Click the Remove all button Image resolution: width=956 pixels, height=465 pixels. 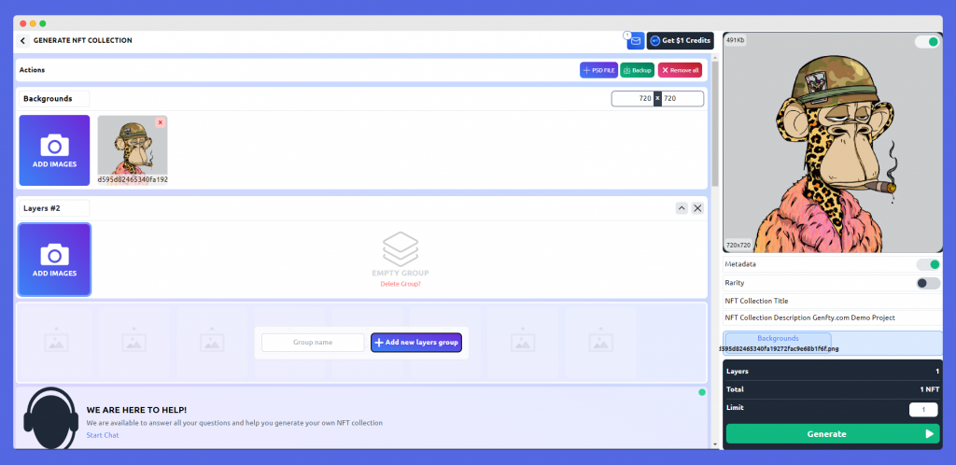click(680, 70)
